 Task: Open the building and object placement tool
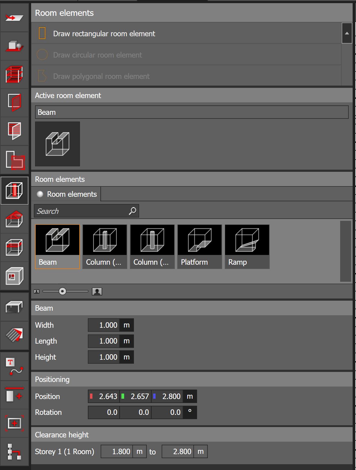pos(14,46)
